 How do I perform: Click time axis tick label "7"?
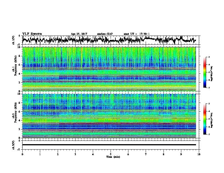tap(146, 154)
